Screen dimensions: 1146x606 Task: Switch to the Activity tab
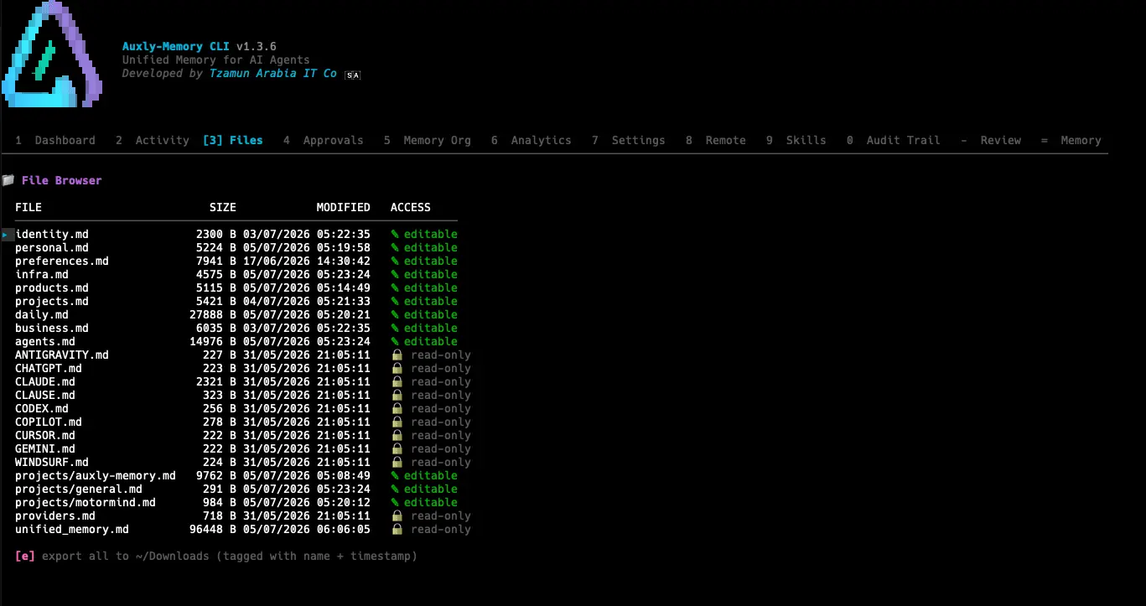[x=153, y=140]
